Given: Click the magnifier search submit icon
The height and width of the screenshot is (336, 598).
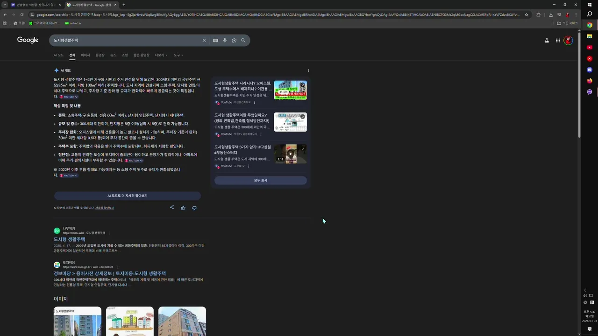Looking at the screenshot, I should click(x=243, y=41).
